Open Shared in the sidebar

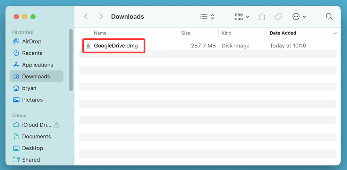pyautogui.click(x=36, y=160)
